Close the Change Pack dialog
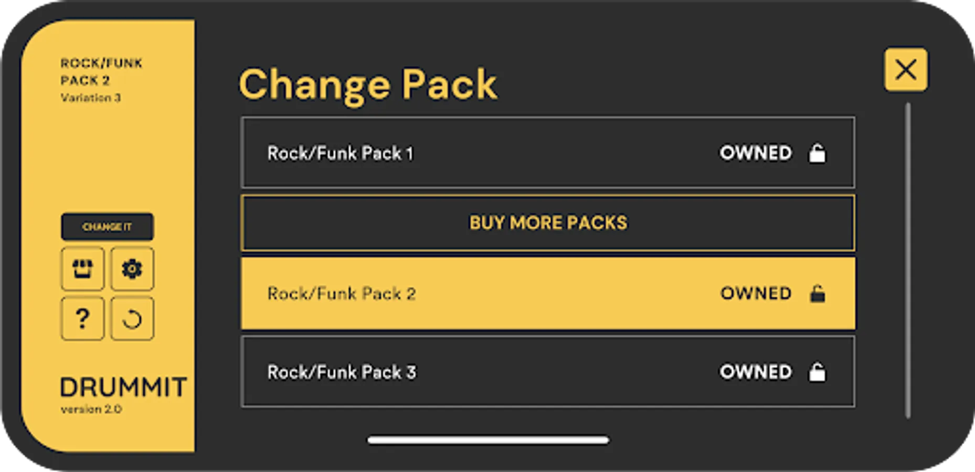This screenshot has width=975, height=472. [905, 70]
